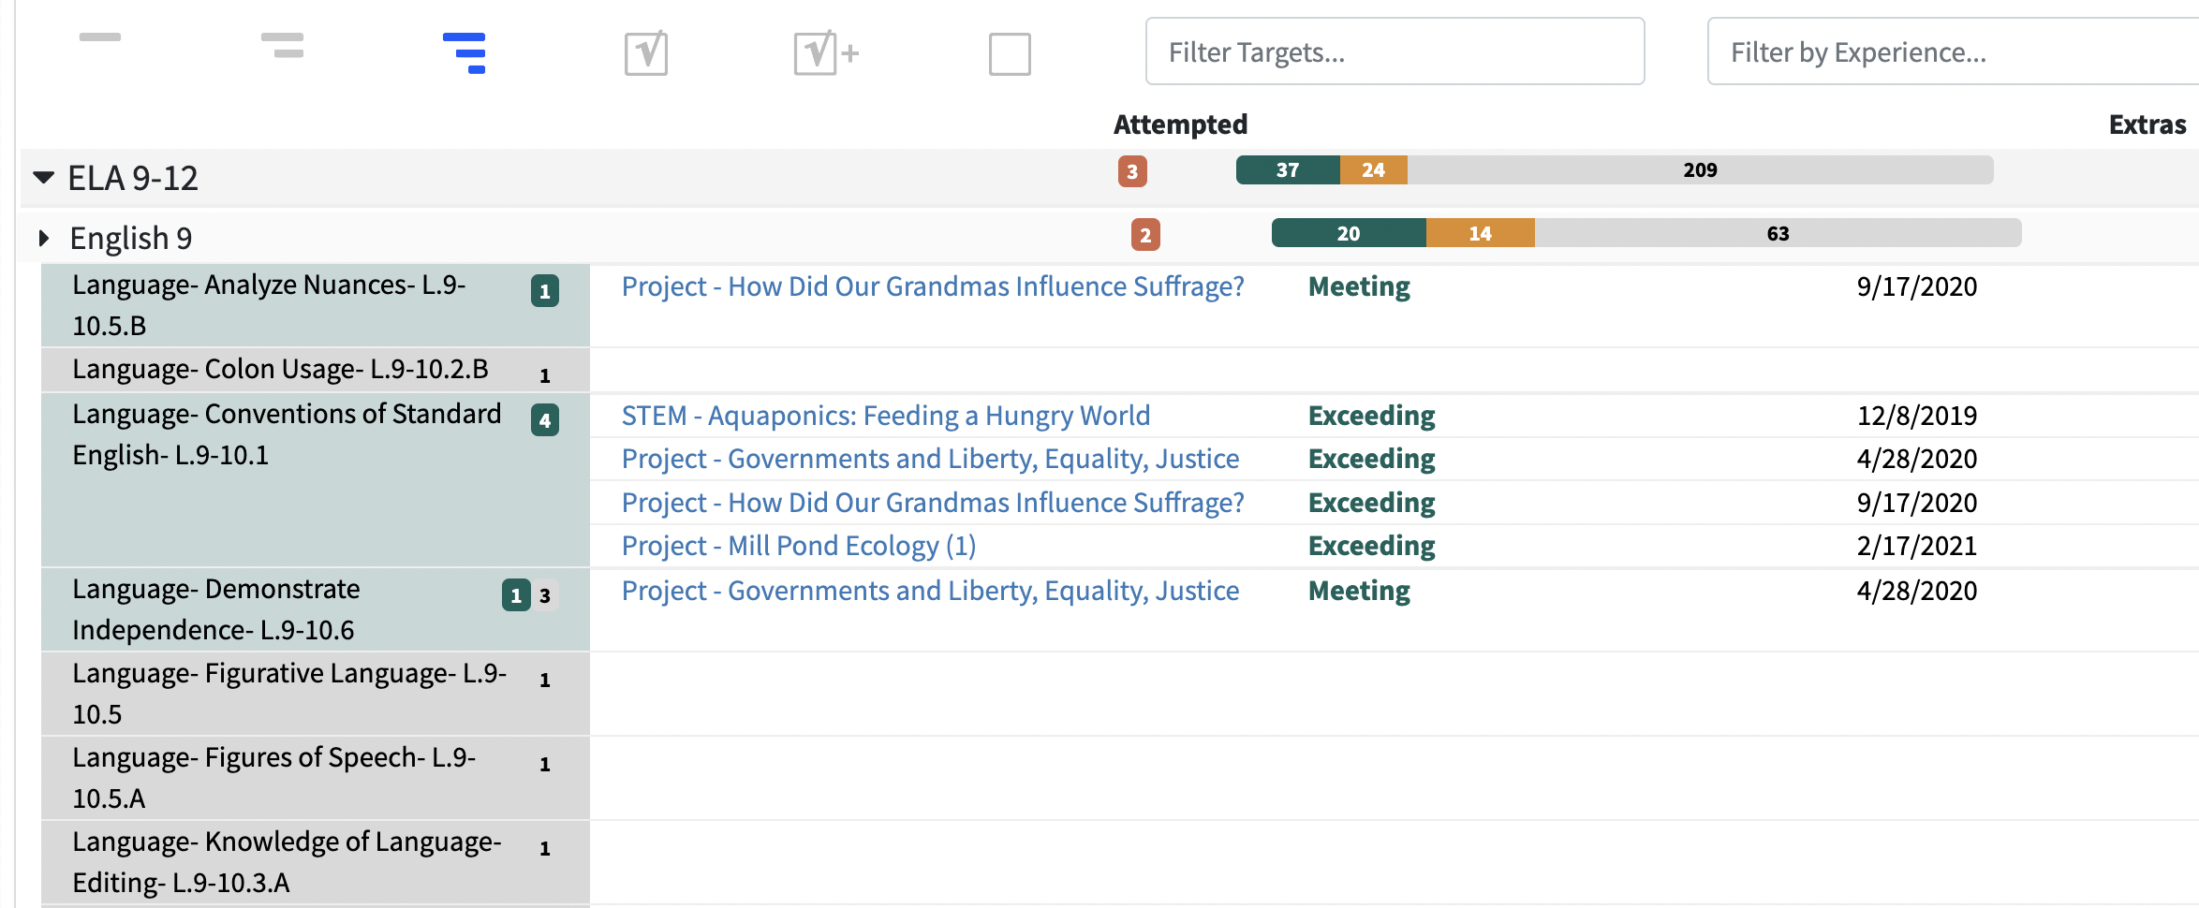Click green badge 1 on Demonstrate Independence target

tap(516, 595)
